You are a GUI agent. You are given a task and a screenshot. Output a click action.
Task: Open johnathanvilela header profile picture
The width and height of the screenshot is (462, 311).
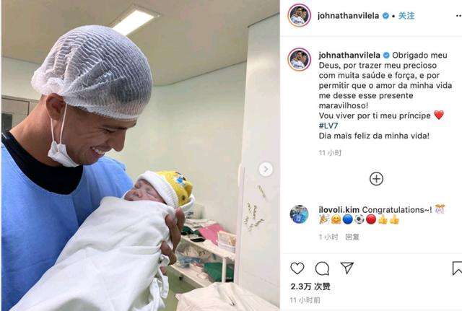[299, 16]
